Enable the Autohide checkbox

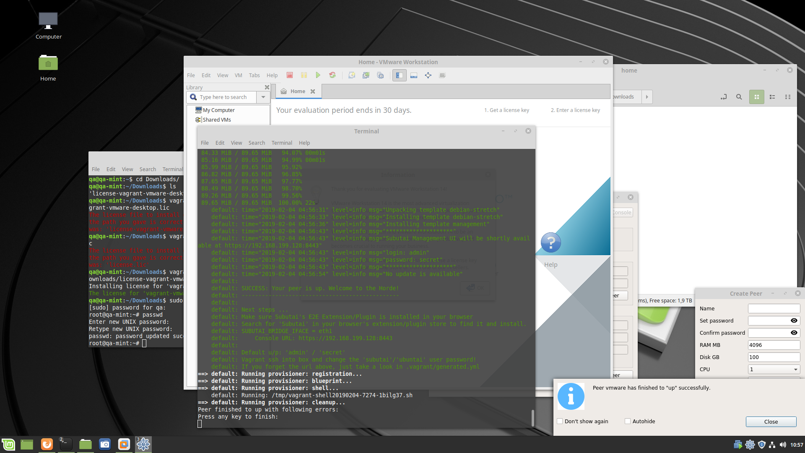[x=628, y=421]
